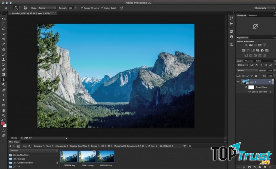The height and width of the screenshot is (169, 276).
Task: Select the Untitled_HDR2 document tab
Action: 34,13
